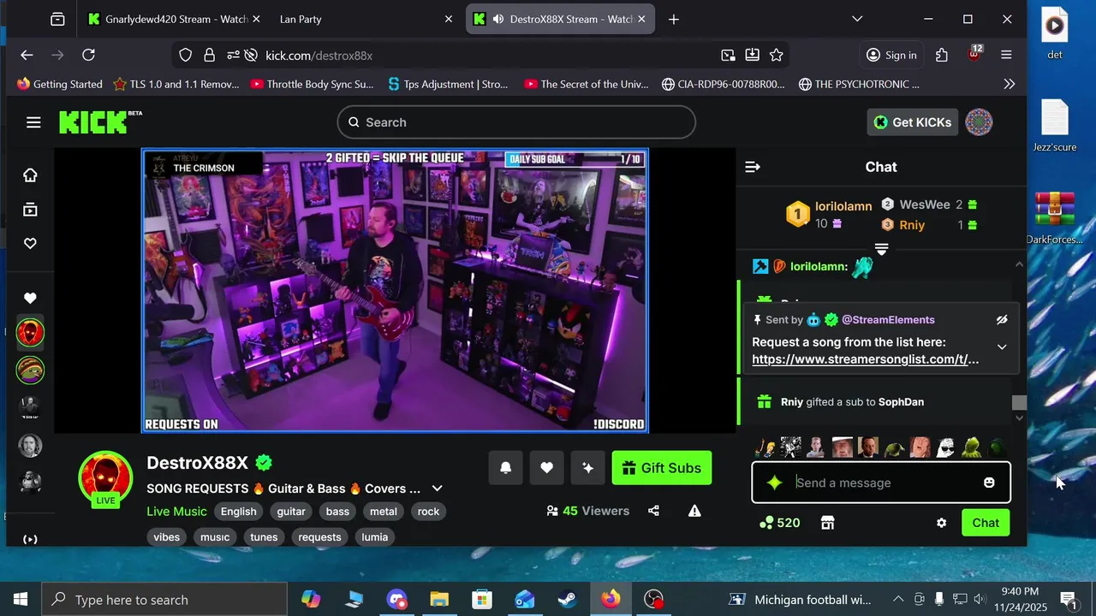
Task: Click Sign in Firefox account button
Action: pos(891,55)
